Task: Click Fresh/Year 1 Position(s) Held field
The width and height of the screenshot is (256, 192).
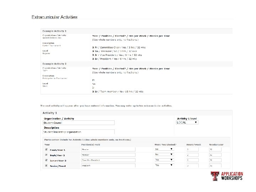Action: 108,150
